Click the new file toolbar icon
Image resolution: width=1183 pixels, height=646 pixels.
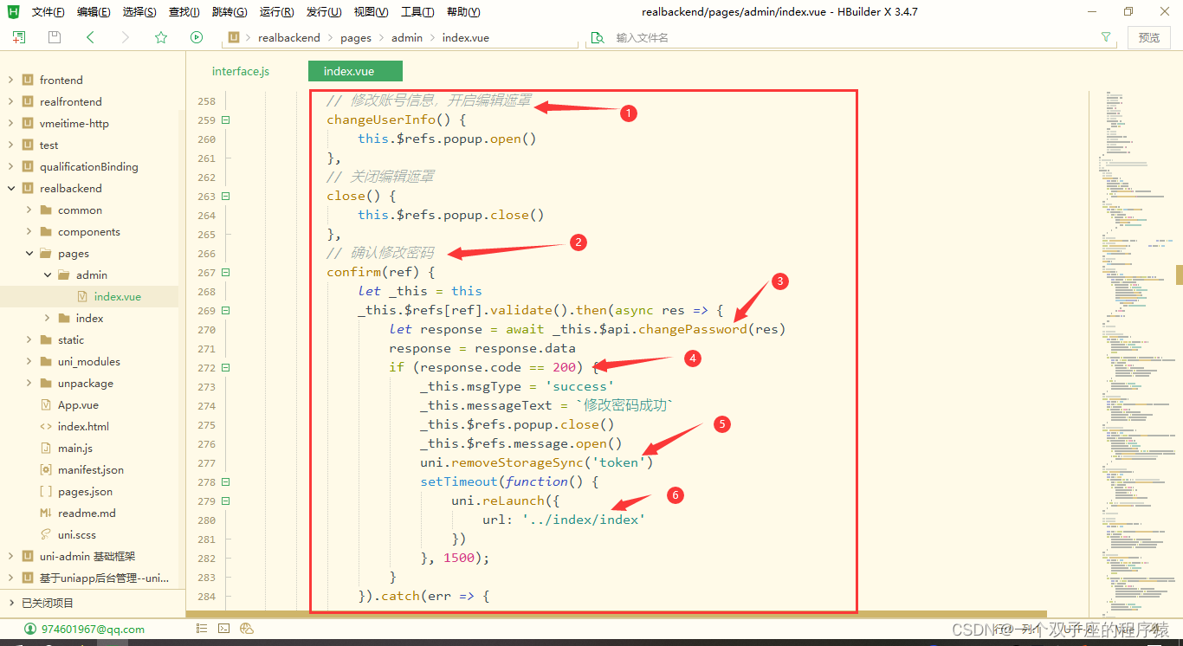click(19, 37)
